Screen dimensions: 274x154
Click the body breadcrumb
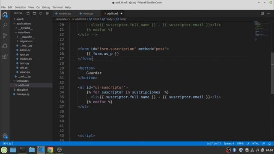[x=110, y=19]
